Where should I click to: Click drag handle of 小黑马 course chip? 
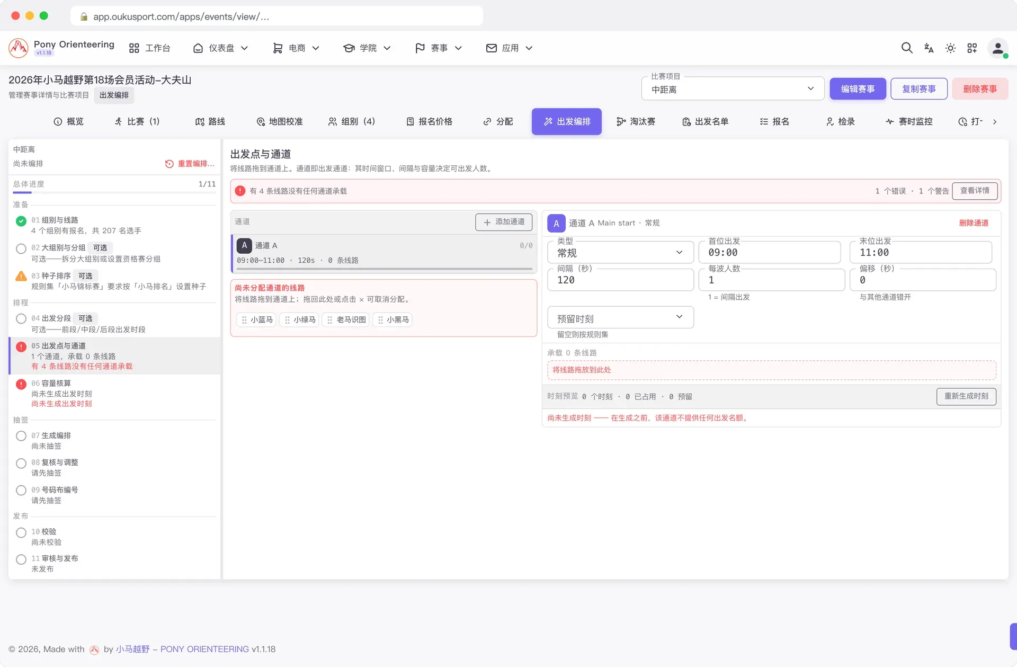[x=380, y=320]
